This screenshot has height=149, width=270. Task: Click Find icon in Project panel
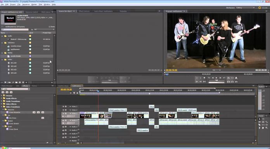13,82
